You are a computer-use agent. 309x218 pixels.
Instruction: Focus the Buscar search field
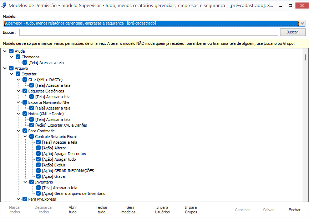click(x=148, y=32)
